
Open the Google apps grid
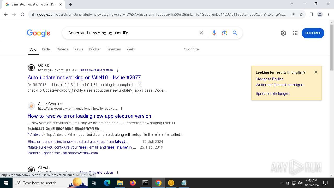(x=295, y=33)
